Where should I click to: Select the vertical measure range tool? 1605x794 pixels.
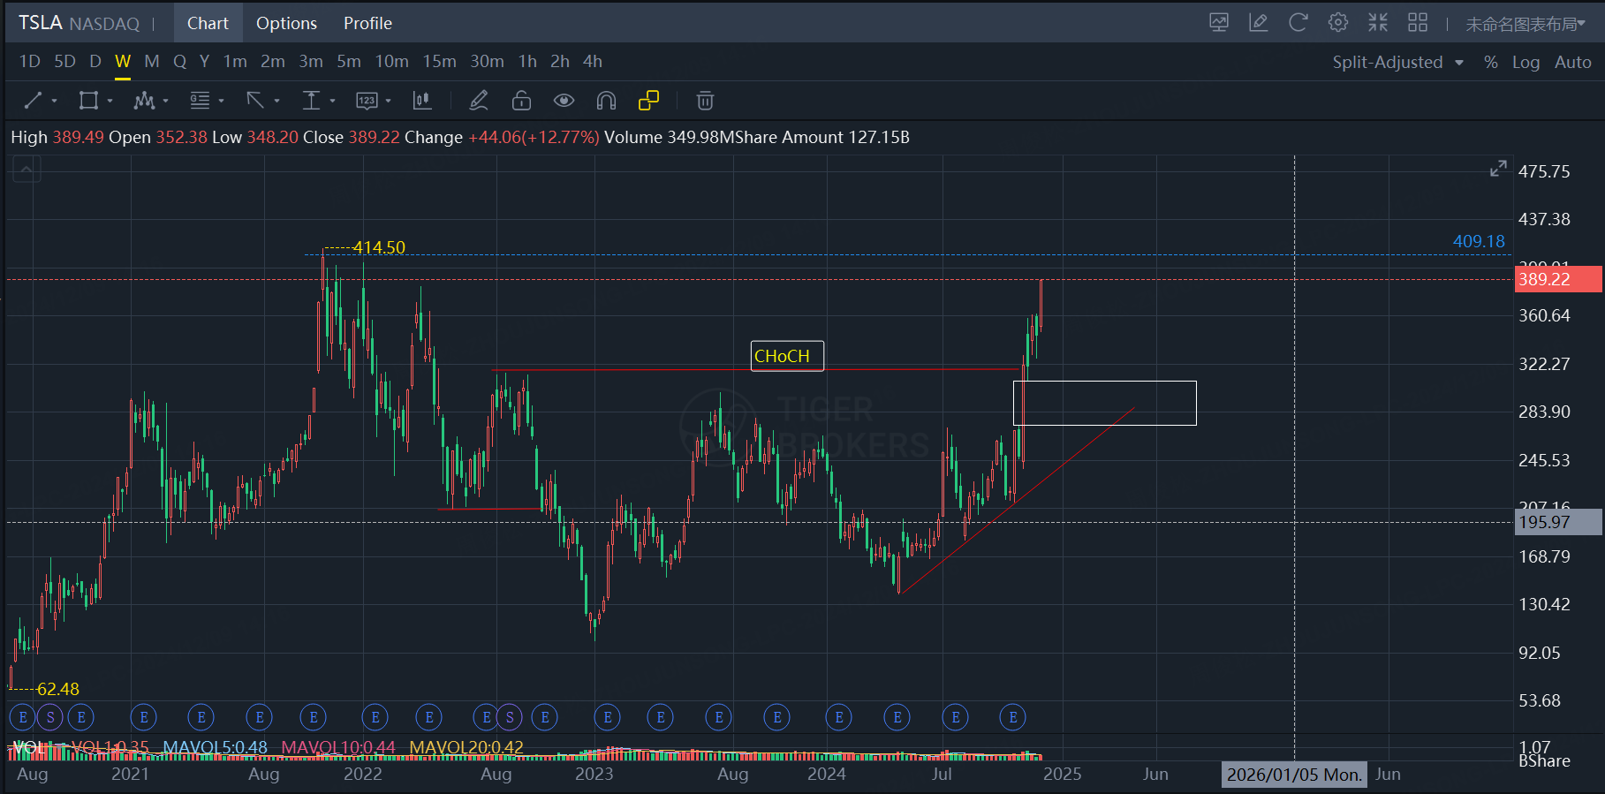pyautogui.click(x=311, y=101)
